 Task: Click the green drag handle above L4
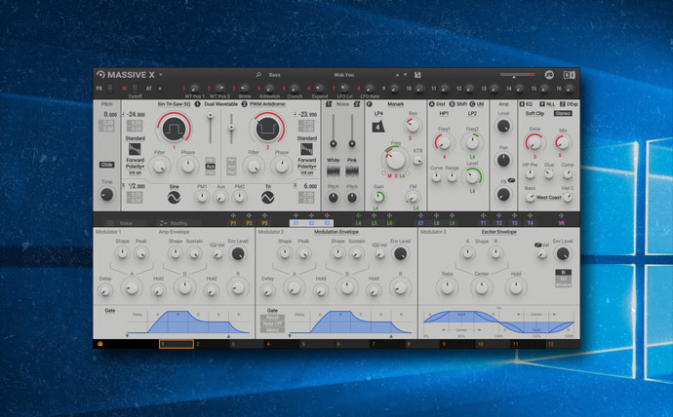pos(358,215)
